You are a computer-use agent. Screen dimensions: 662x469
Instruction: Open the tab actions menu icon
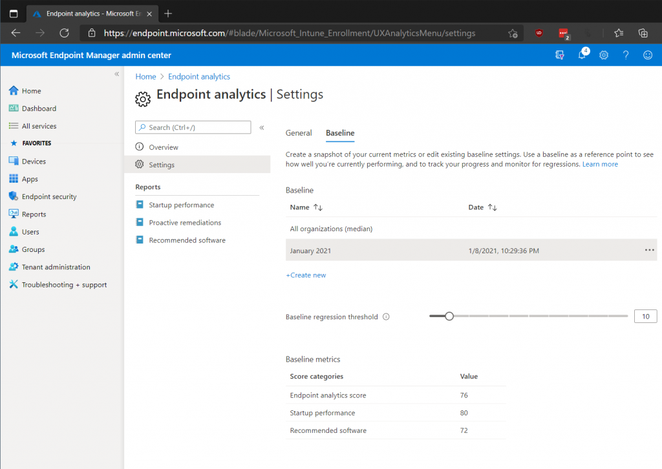(14, 14)
